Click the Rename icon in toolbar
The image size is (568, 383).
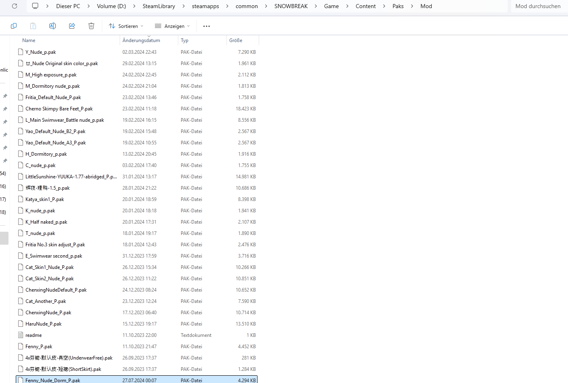click(53, 26)
